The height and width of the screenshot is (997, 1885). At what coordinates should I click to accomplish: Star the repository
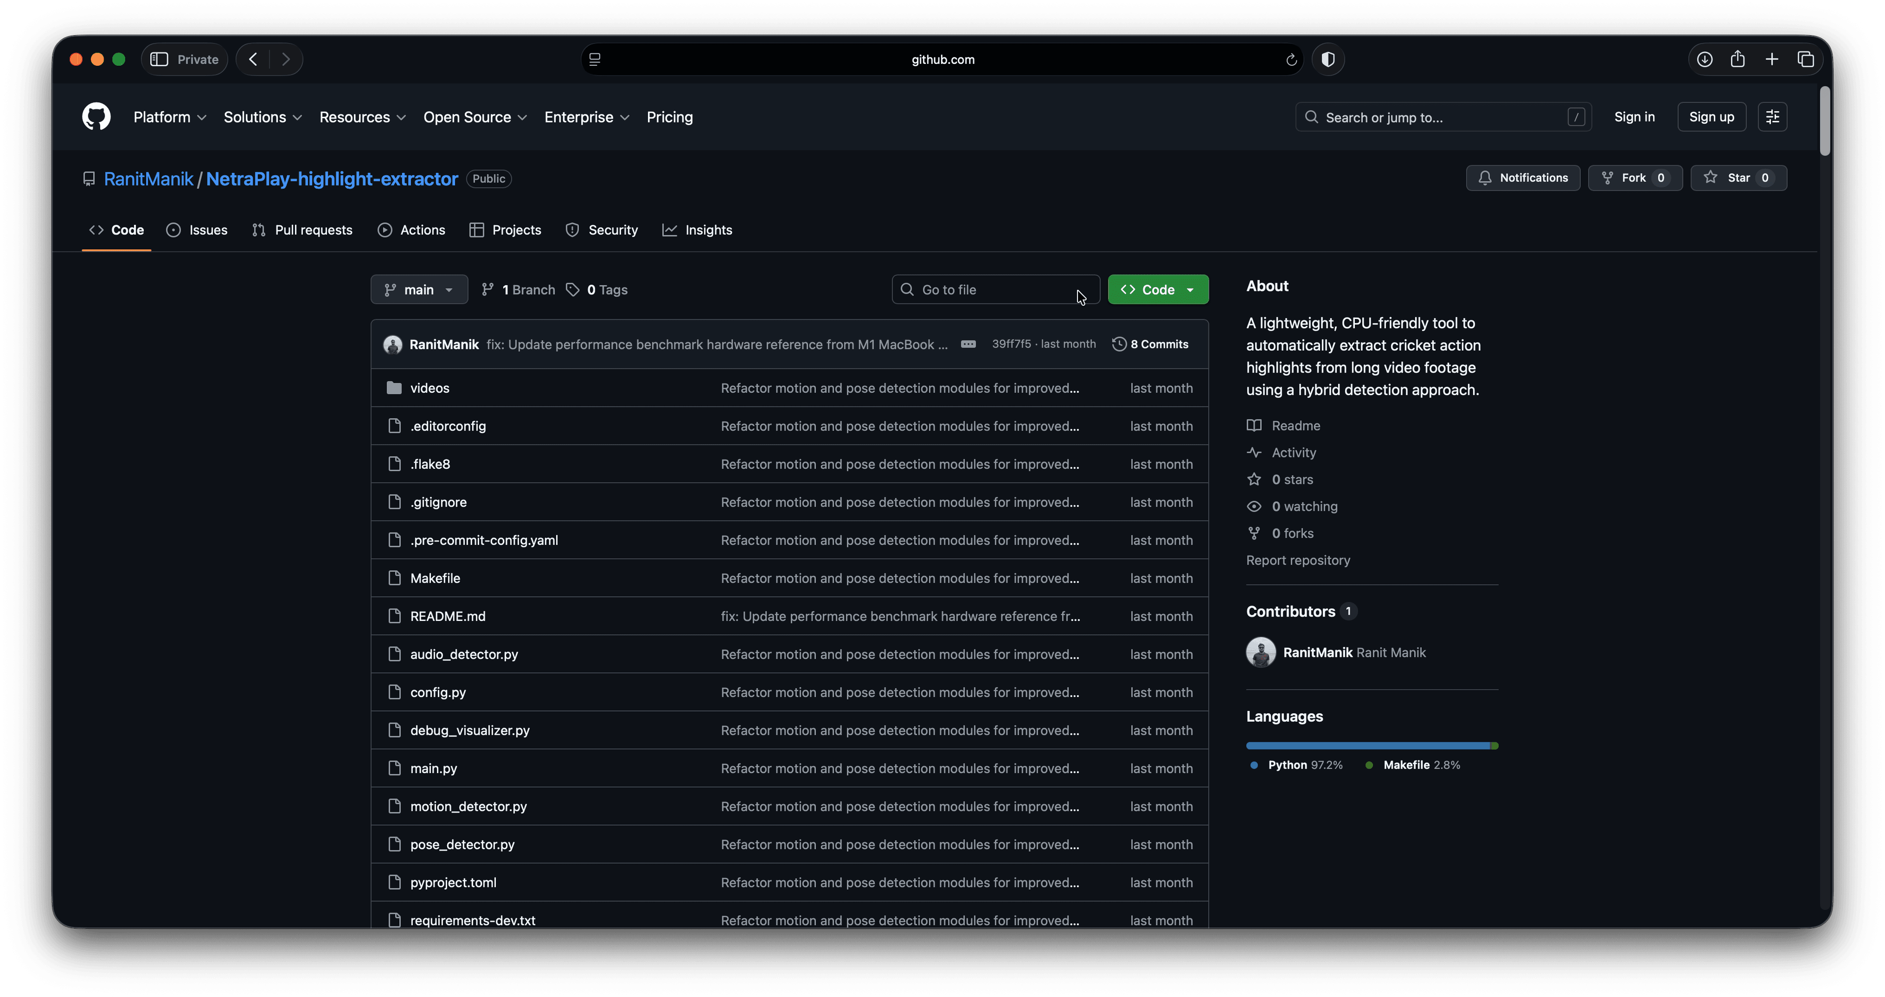(x=1738, y=178)
